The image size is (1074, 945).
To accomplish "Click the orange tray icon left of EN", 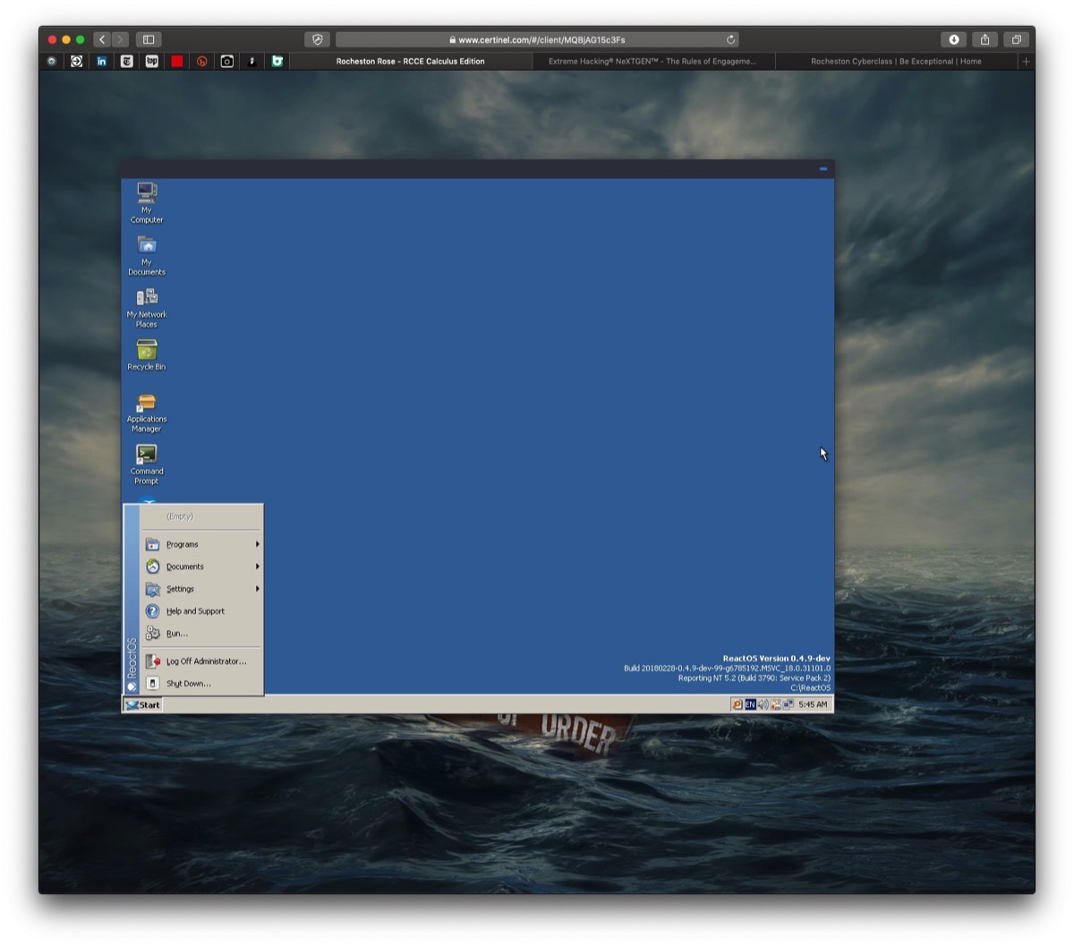I will (x=737, y=705).
